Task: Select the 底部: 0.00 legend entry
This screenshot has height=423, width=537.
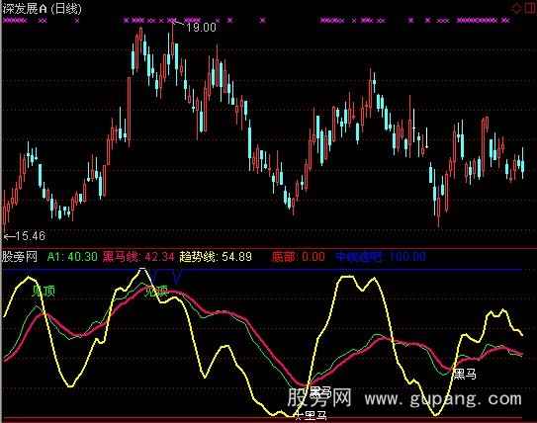Action: 298,256
